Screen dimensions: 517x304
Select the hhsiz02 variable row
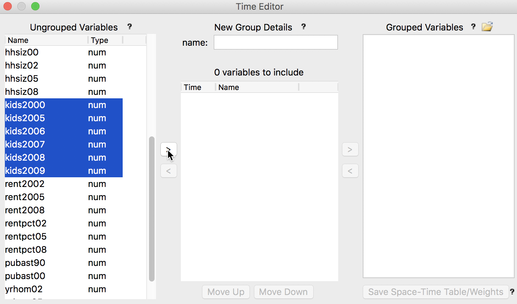64,65
